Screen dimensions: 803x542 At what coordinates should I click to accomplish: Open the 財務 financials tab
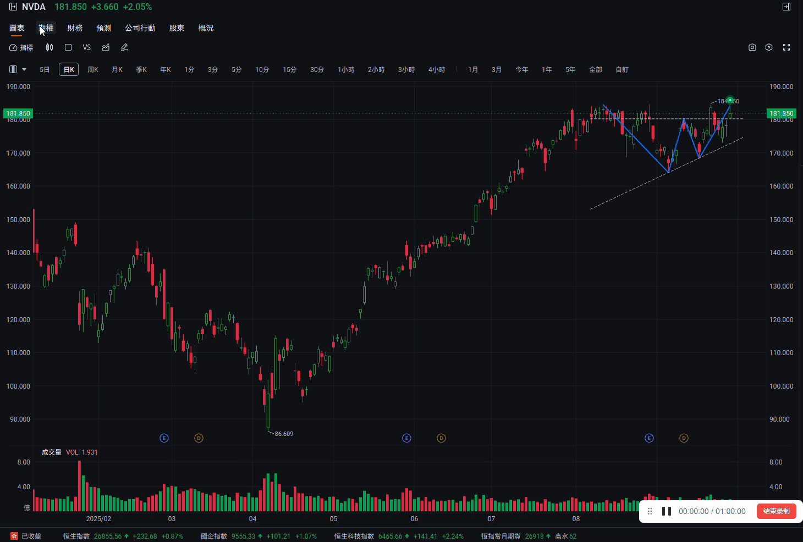click(x=75, y=28)
